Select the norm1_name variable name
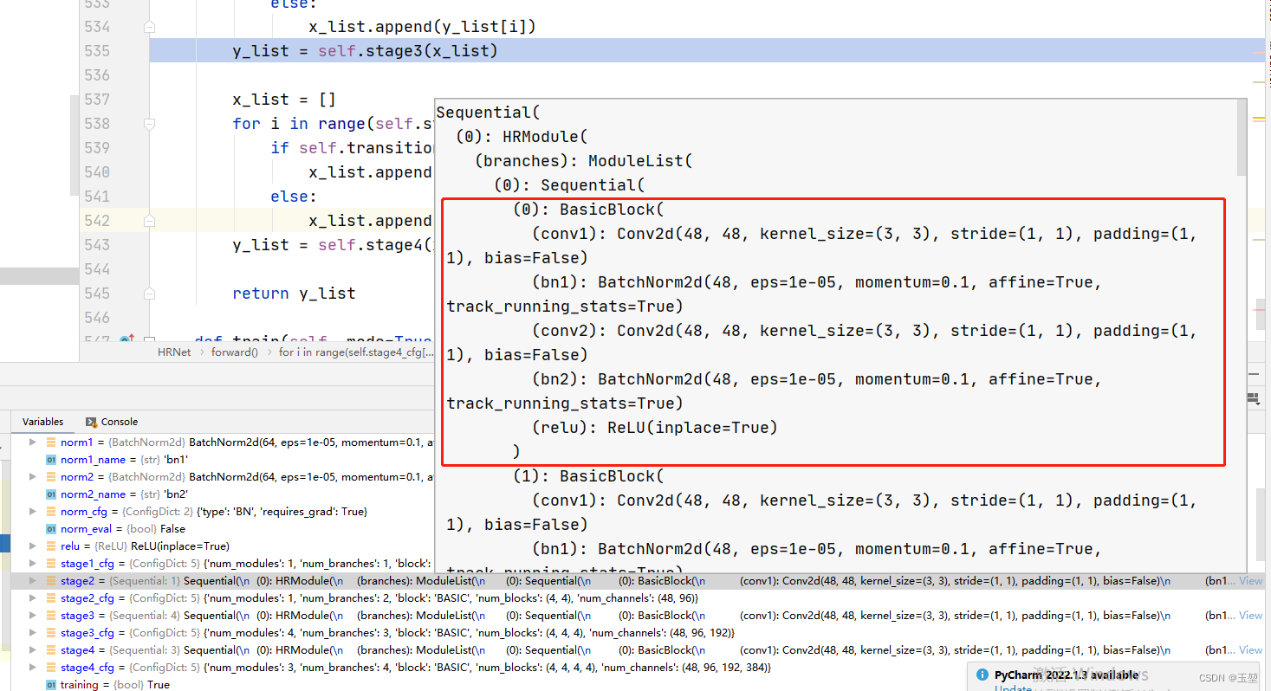This screenshot has height=691, width=1271. coord(93,460)
